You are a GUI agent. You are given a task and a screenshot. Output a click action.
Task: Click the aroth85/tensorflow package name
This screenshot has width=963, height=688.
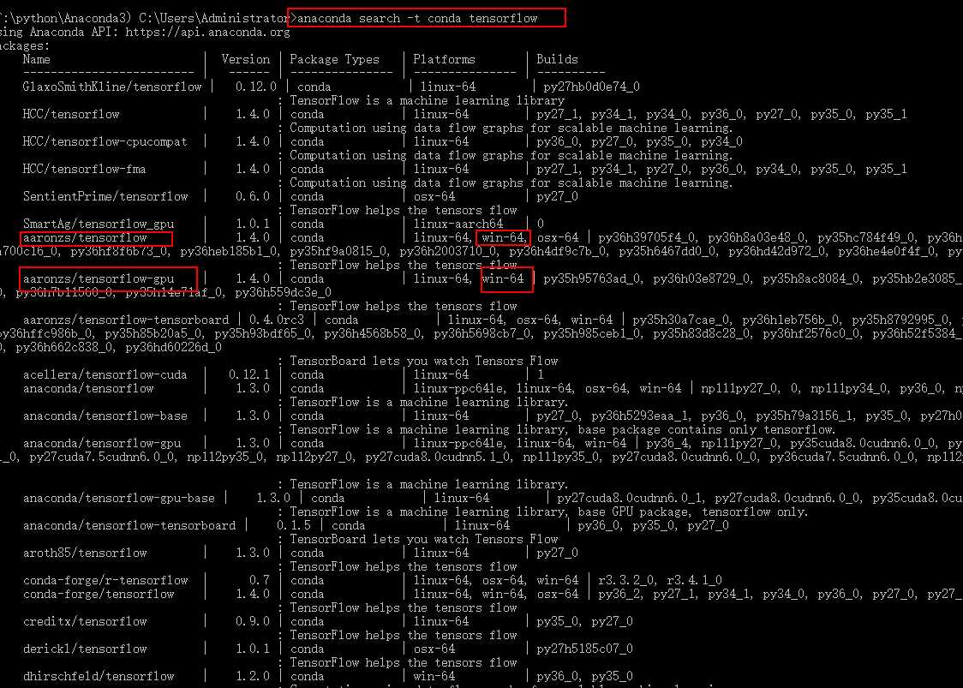(x=85, y=553)
